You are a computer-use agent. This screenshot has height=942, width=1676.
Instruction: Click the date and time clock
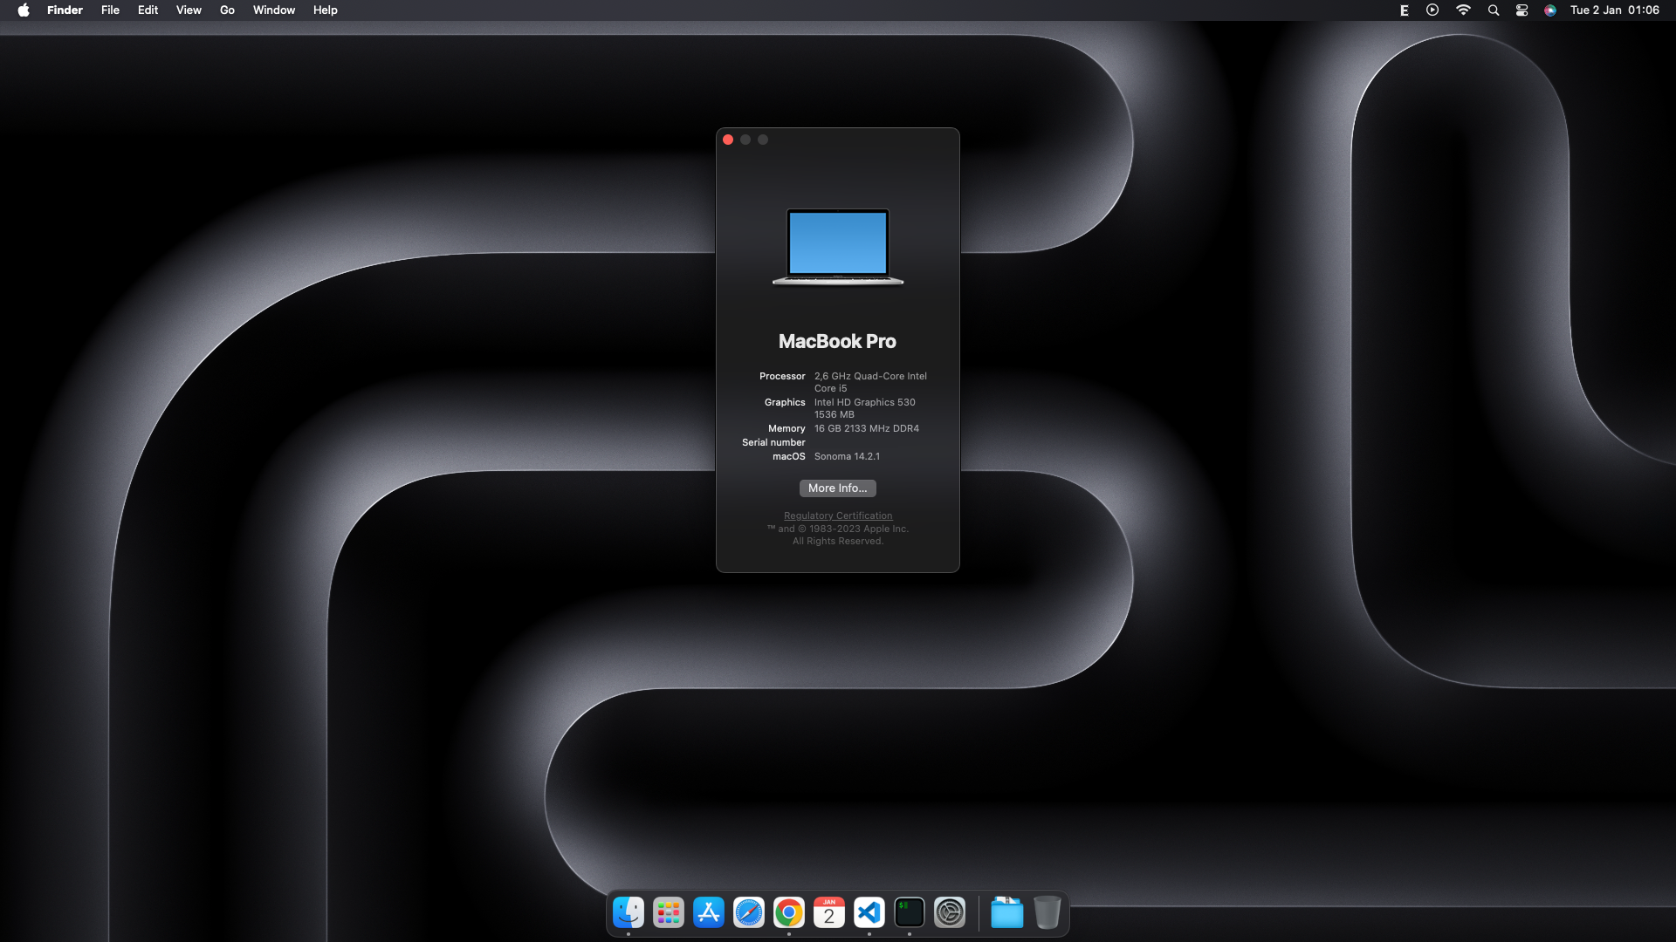point(1614,10)
